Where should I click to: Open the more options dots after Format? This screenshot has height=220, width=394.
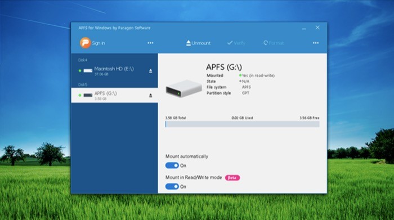[316, 43]
